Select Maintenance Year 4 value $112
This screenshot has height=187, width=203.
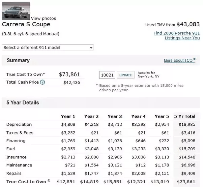point(141,165)
